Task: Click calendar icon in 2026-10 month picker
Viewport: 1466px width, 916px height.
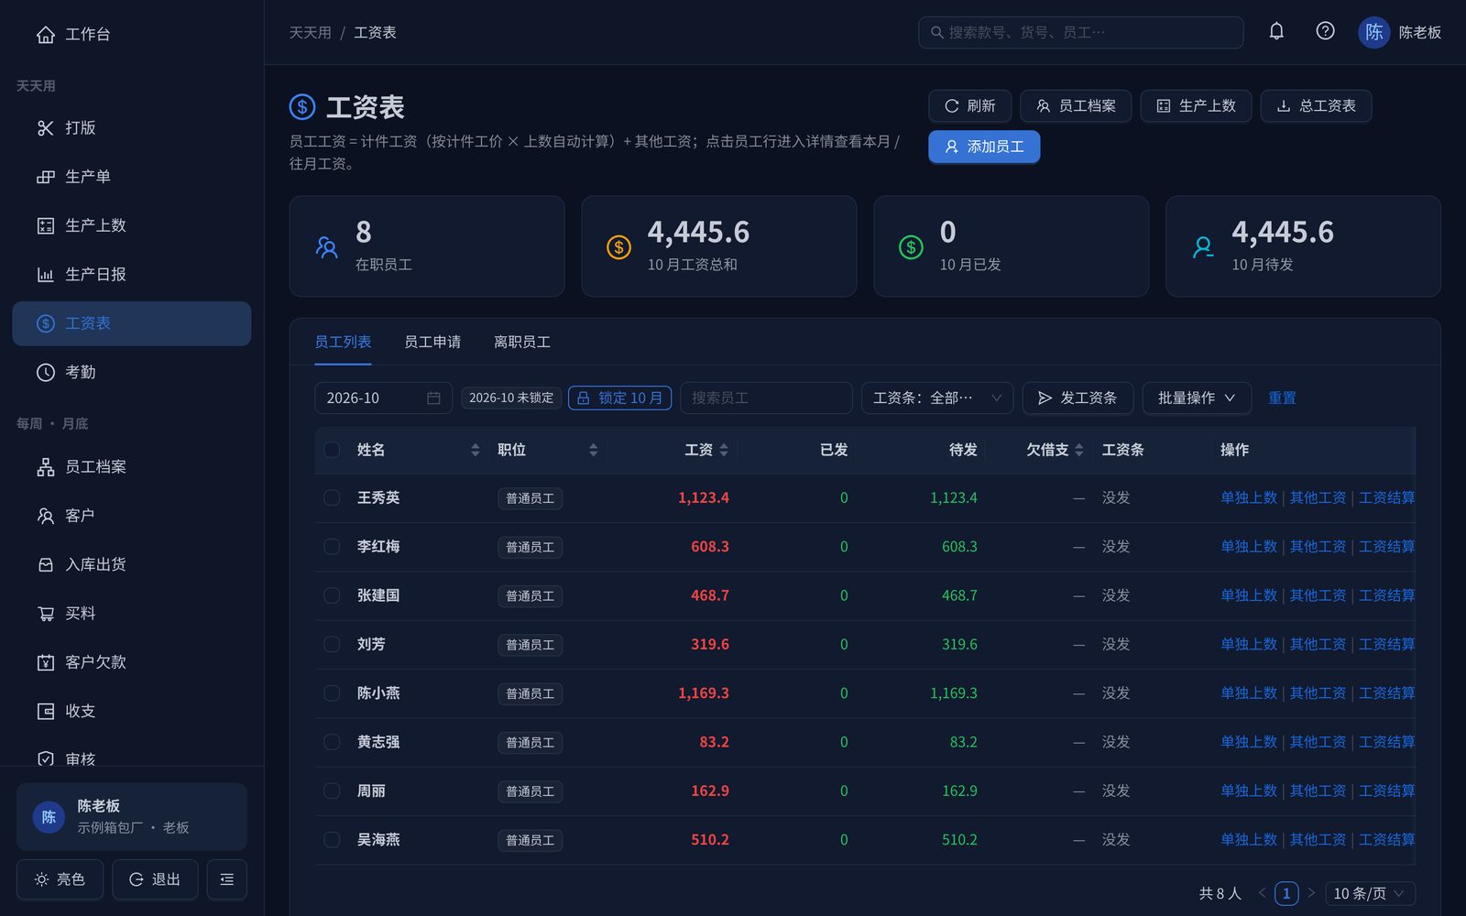Action: (x=433, y=398)
